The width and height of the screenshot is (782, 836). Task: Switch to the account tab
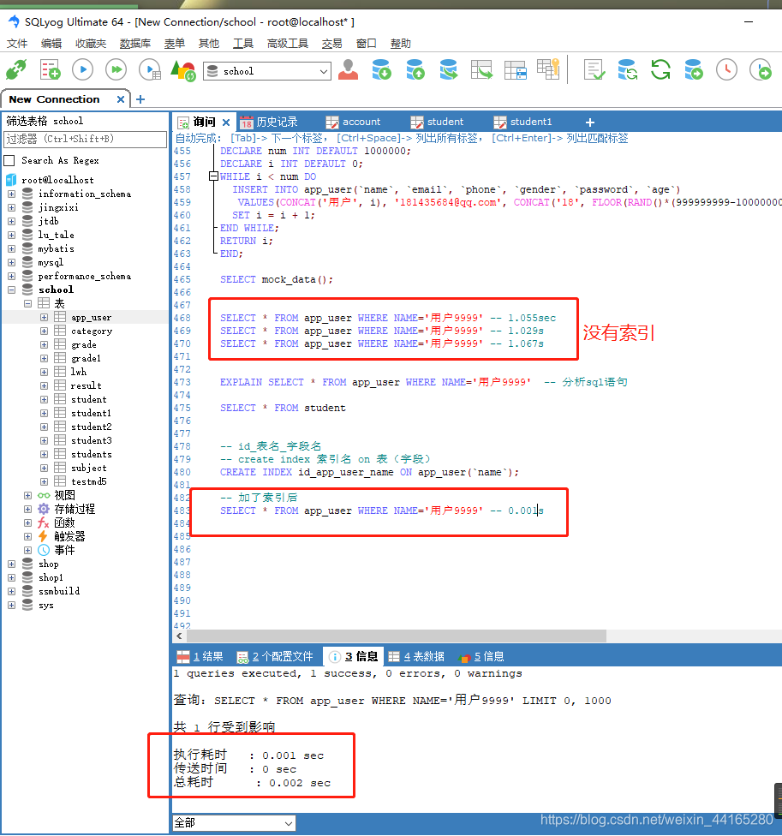point(354,122)
